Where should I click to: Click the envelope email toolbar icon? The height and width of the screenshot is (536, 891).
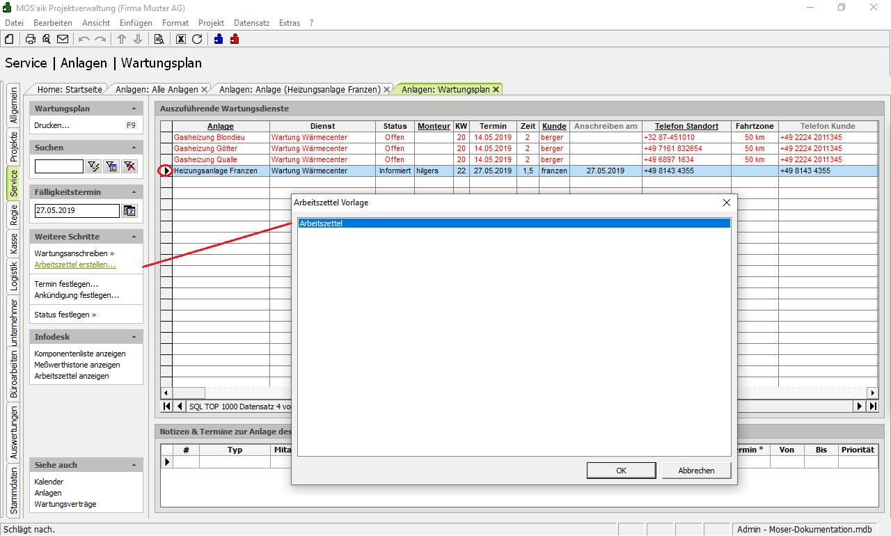tap(63, 39)
